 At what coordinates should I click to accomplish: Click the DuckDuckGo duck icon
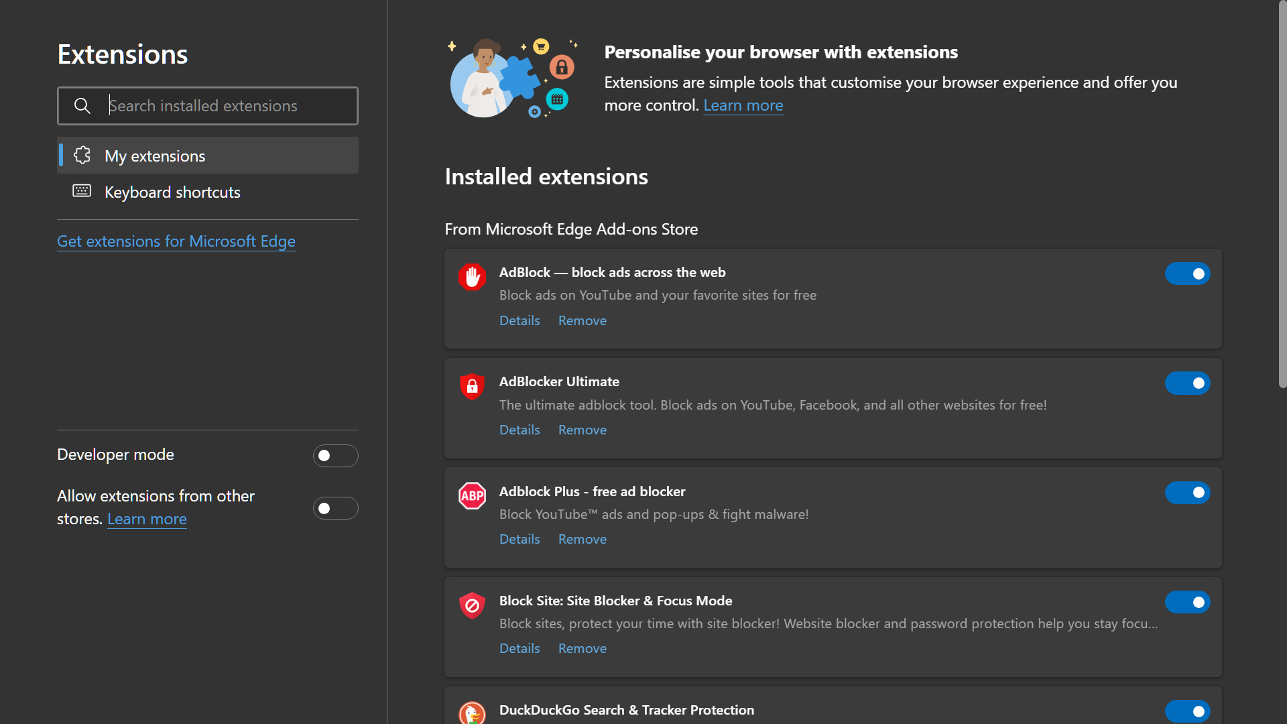pyautogui.click(x=472, y=713)
